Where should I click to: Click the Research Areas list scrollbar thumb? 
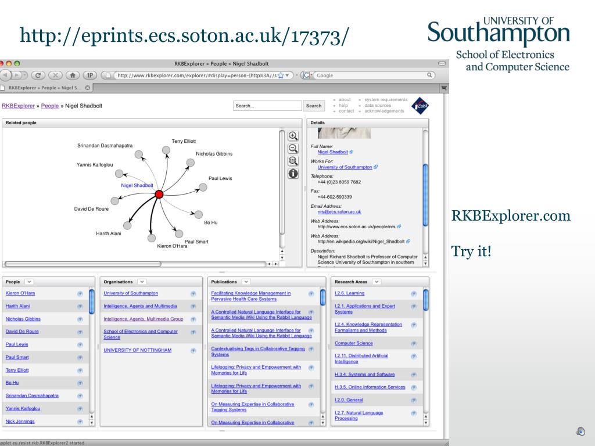coord(426,300)
